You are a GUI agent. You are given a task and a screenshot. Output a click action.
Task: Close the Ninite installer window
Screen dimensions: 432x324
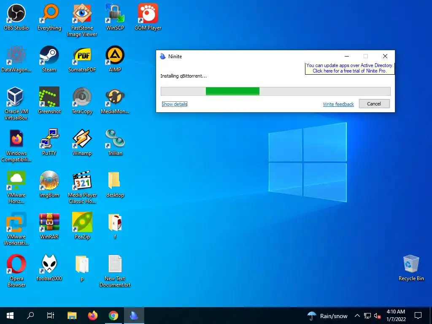click(385, 56)
